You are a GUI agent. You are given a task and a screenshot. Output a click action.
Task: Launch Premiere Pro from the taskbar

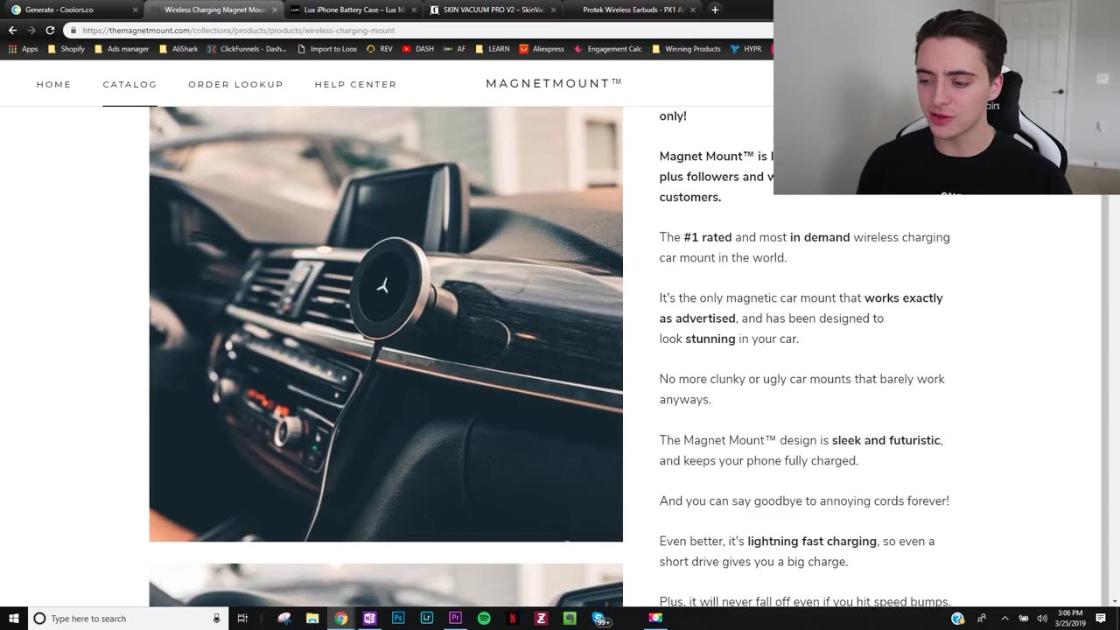pos(455,619)
